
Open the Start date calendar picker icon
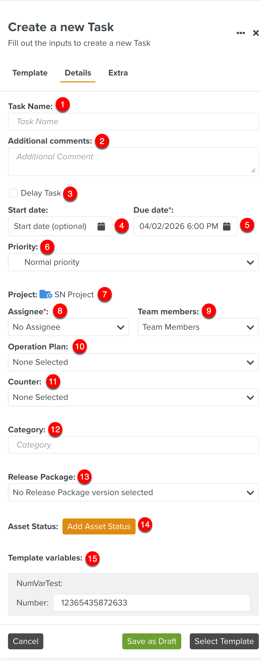pos(101,226)
